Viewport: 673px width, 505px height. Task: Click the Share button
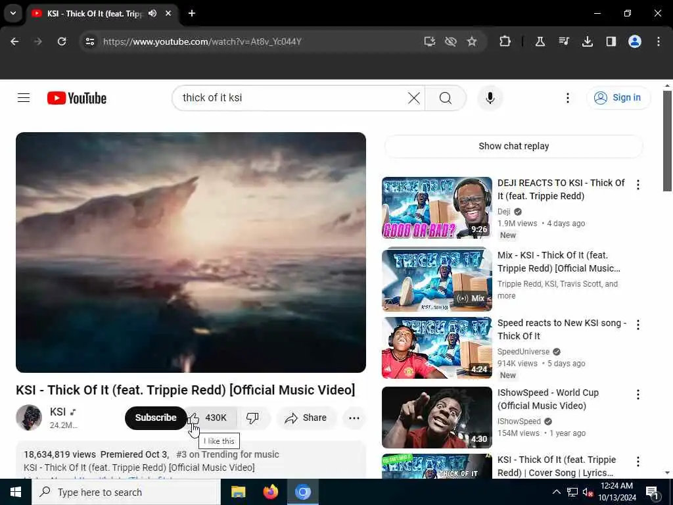pos(306,418)
